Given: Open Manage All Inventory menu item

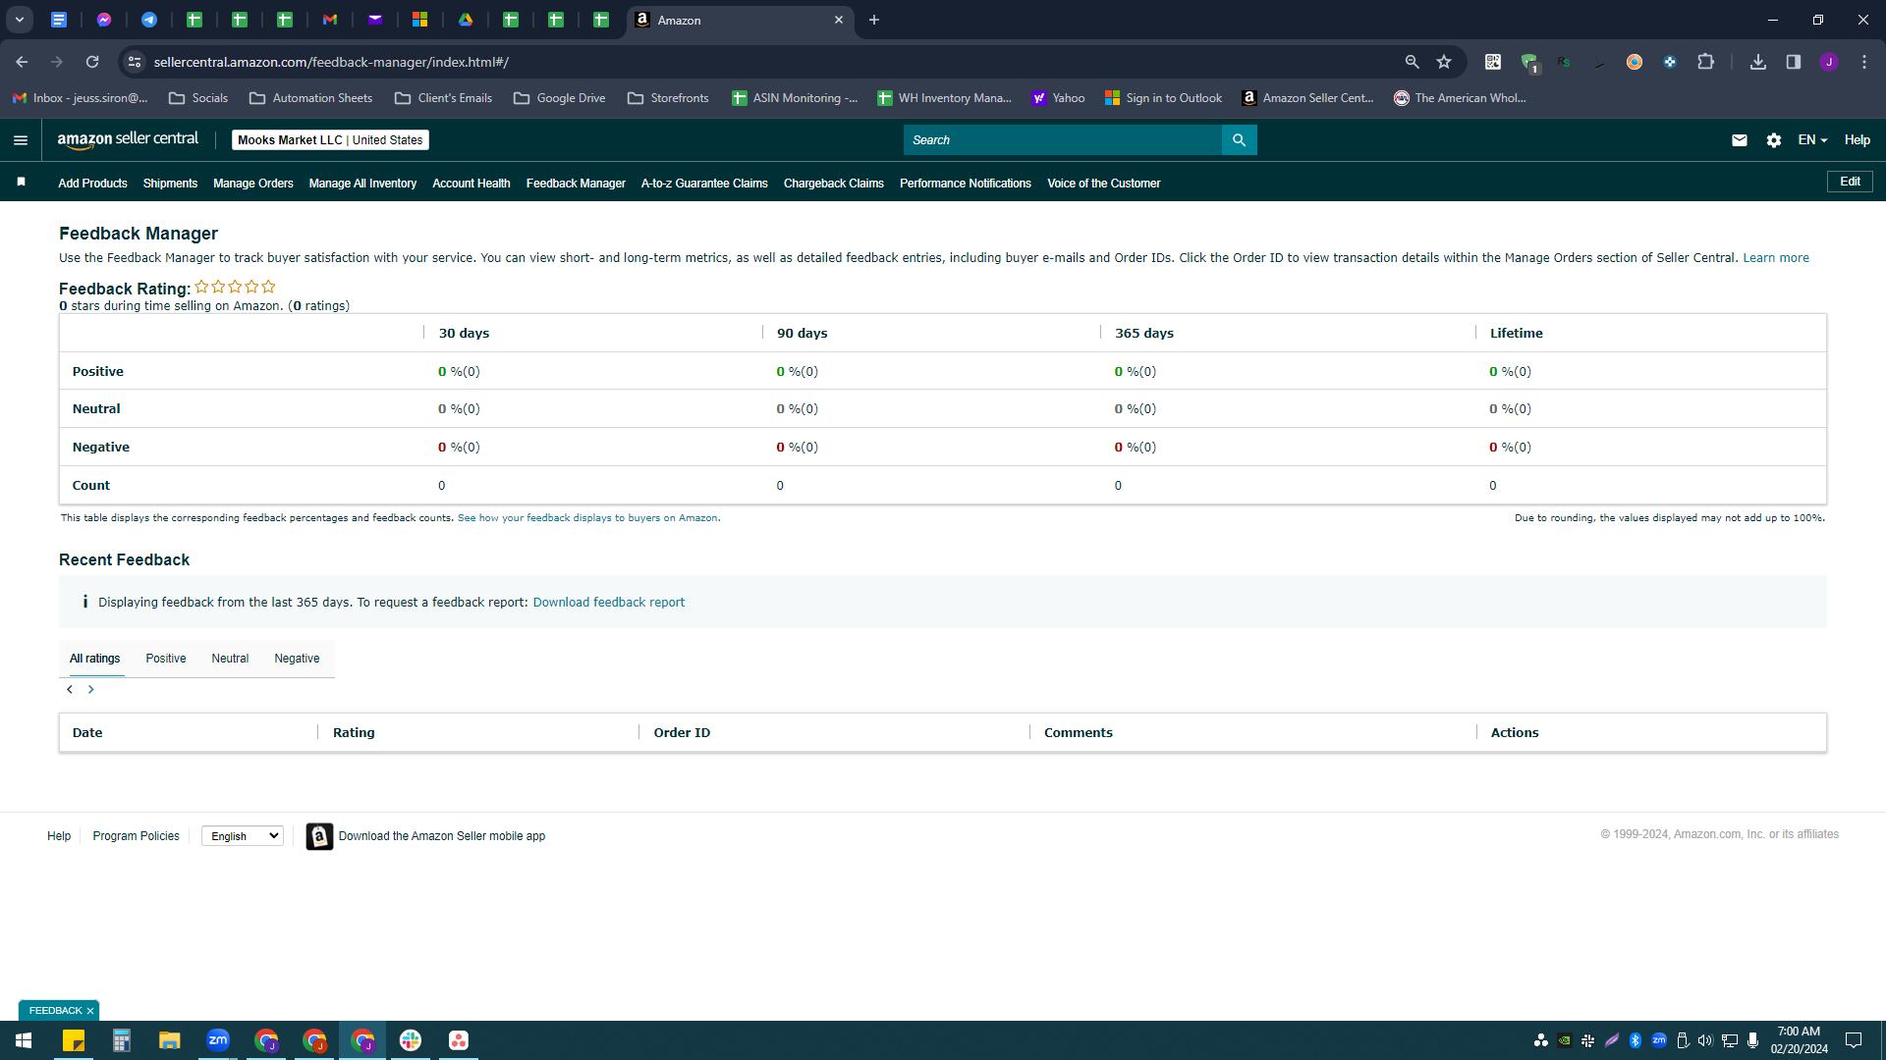Looking at the screenshot, I should click(x=362, y=184).
